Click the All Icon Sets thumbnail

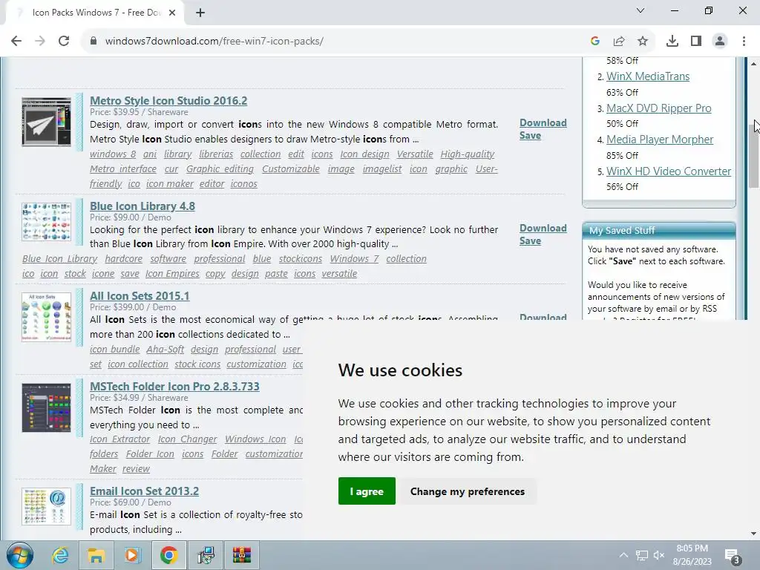47,317
